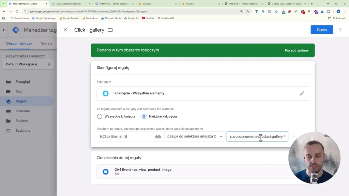Select the Kliknięcie - Wszystkie elementy trigger type

click(x=202, y=93)
